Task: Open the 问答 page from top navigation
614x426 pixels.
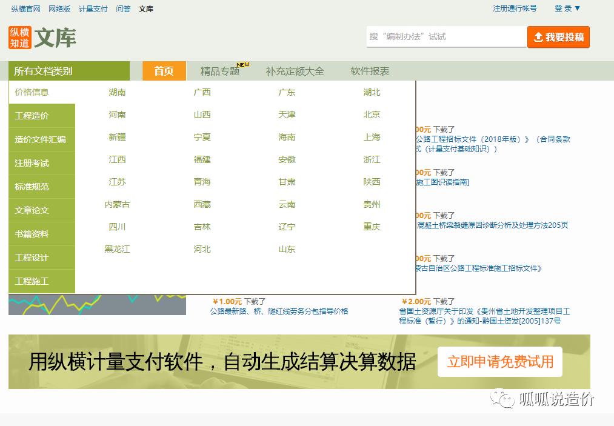Action: coord(123,9)
